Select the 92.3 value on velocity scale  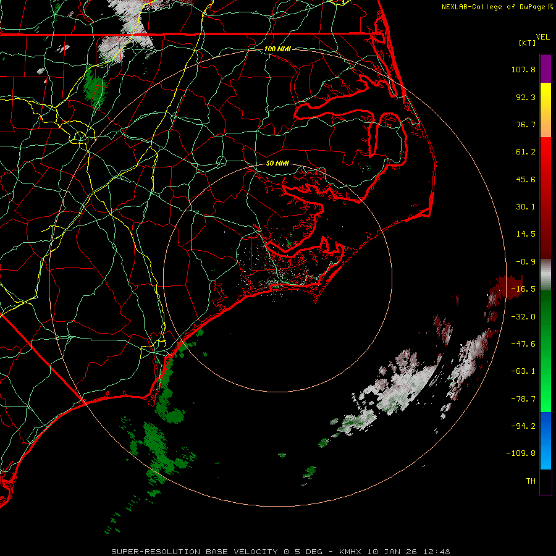[x=526, y=97]
